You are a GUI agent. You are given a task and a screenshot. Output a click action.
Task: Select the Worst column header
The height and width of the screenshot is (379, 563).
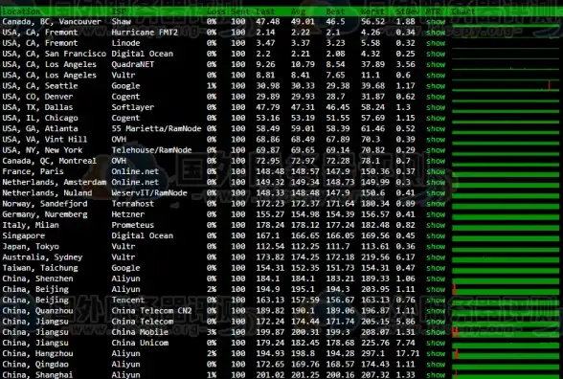pyautogui.click(x=372, y=11)
